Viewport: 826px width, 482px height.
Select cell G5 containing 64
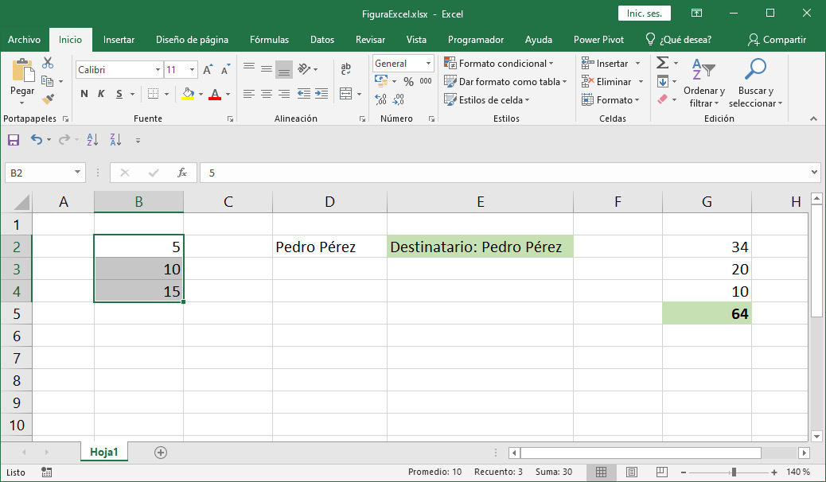pyautogui.click(x=707, y=314)
